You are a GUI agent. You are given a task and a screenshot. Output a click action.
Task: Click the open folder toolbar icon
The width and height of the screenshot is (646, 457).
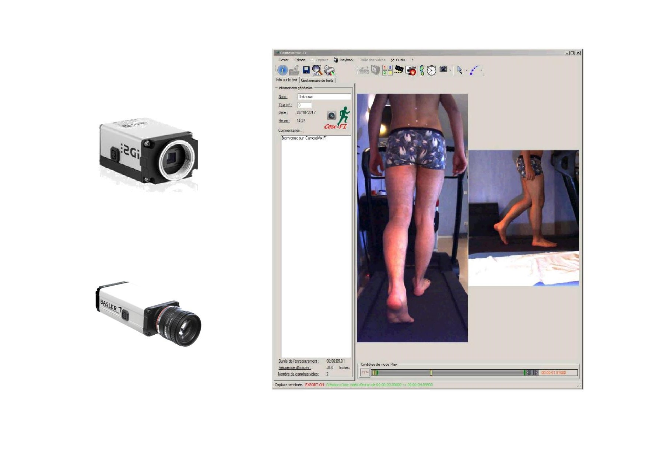click(x=294, y=70)
